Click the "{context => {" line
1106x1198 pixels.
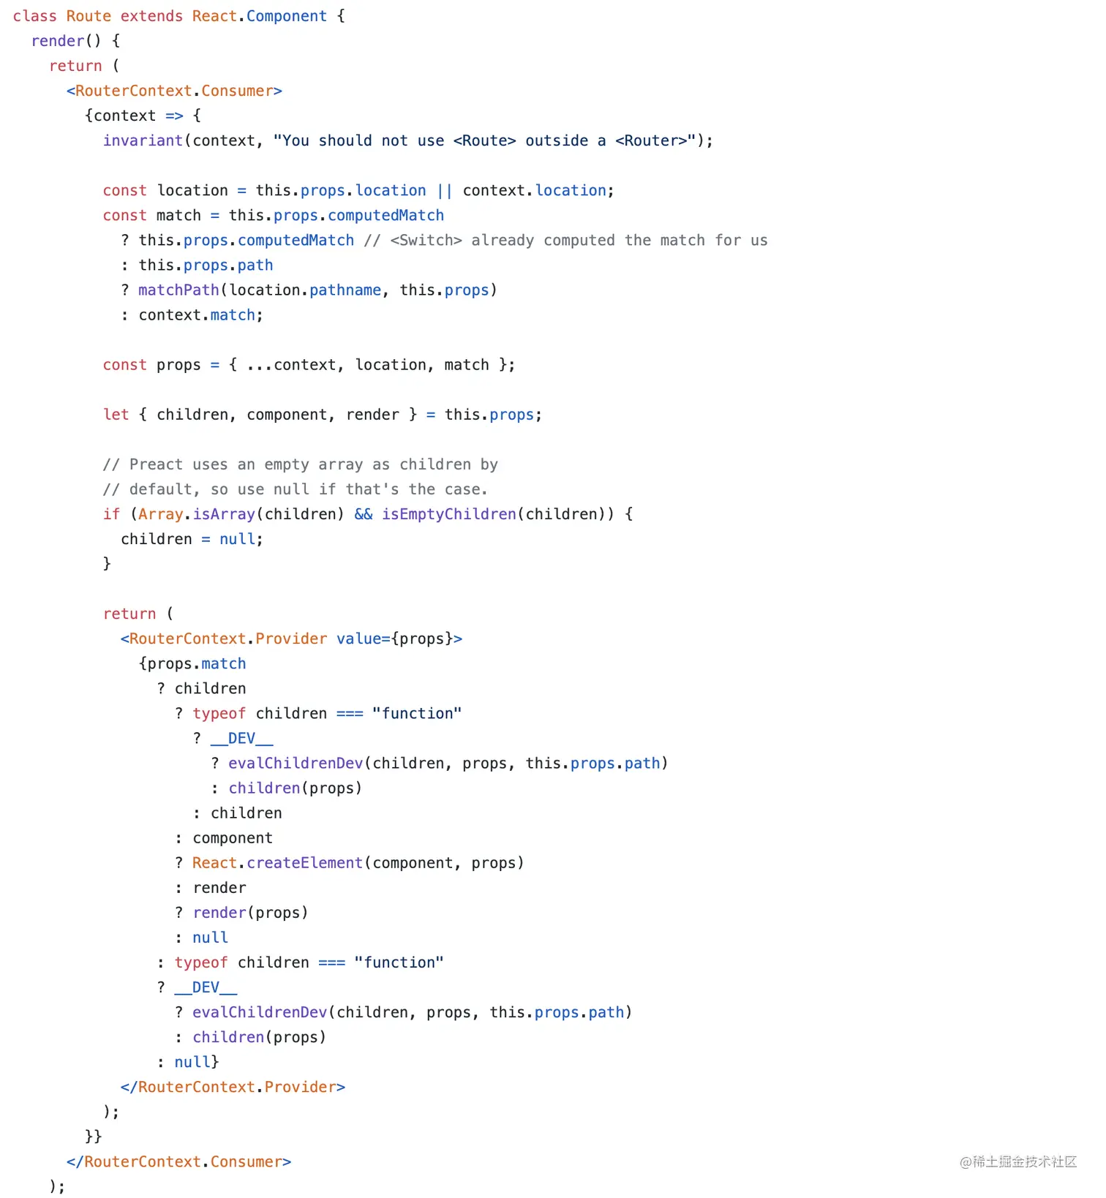tap(143, 116)
